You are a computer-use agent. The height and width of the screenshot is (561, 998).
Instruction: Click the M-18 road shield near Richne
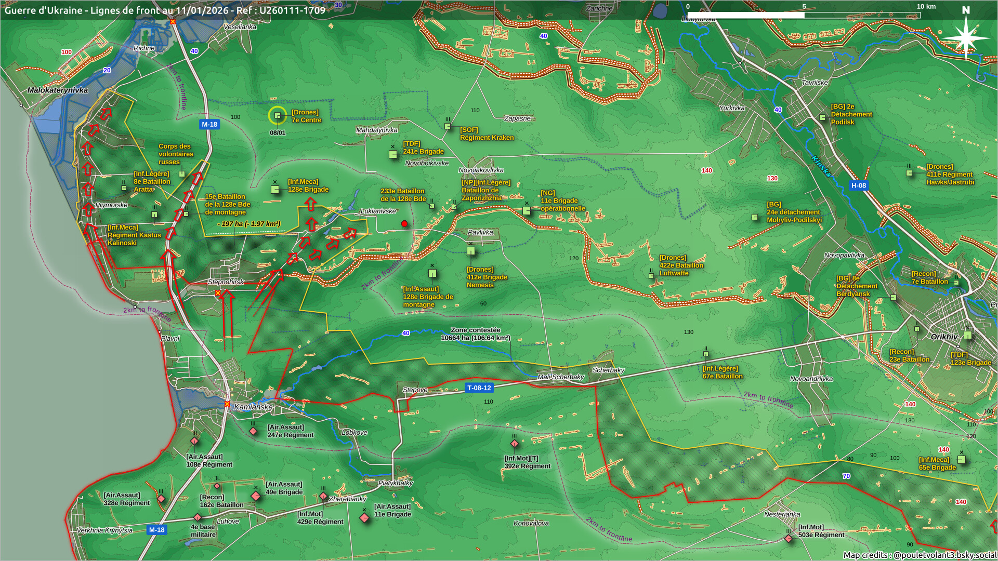click(x=209, y=124)
